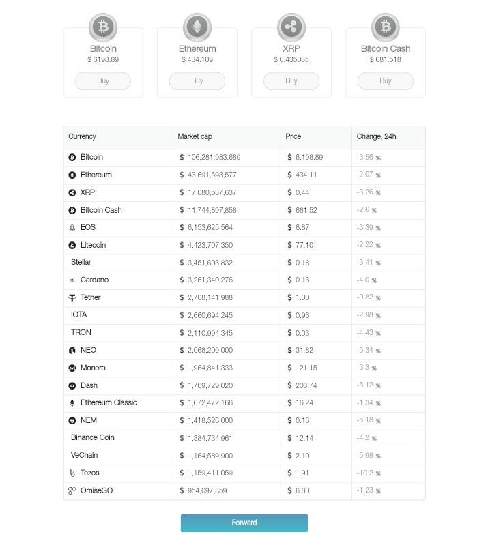The width and height of the screenshot is (488, 543).
Task: Click the Change, 24h column header
Action: click(x=376, y=137)
